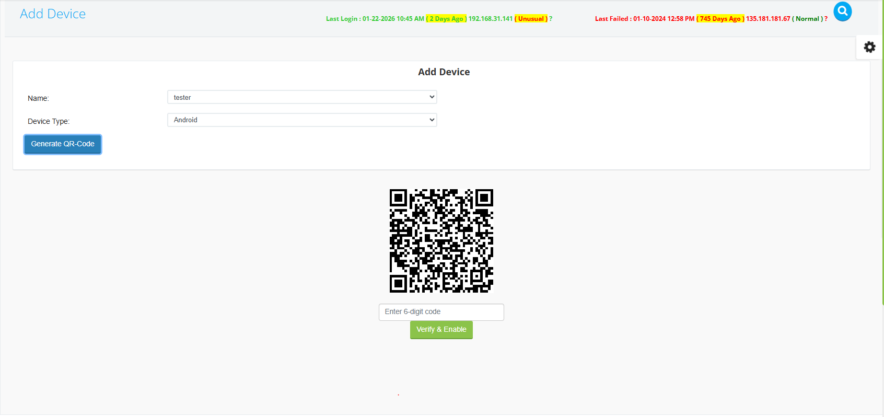Screen dimensions: 884x417
Task: Open the settings gear icon
Action: coord(869,47)
